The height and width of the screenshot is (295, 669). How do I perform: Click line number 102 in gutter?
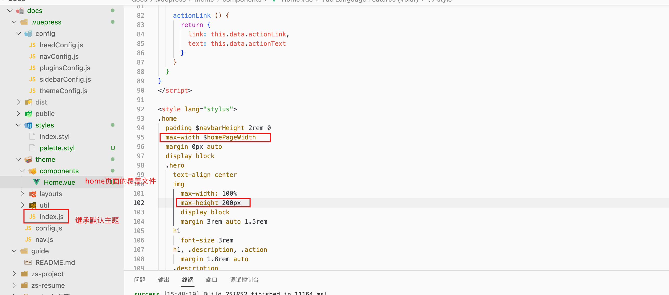click(139, 203)
